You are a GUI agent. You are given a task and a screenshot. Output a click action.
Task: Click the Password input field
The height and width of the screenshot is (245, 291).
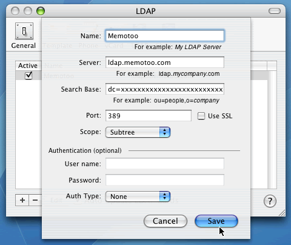point(165,180)
